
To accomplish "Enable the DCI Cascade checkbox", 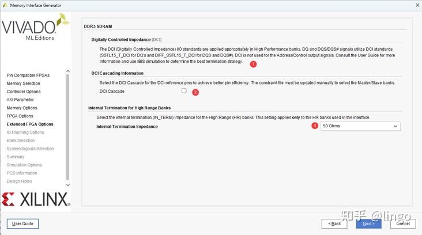I will click(184, 91).
